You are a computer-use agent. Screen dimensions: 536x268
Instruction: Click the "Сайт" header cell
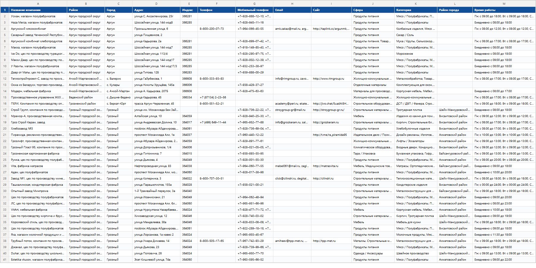tap(331, 10)
